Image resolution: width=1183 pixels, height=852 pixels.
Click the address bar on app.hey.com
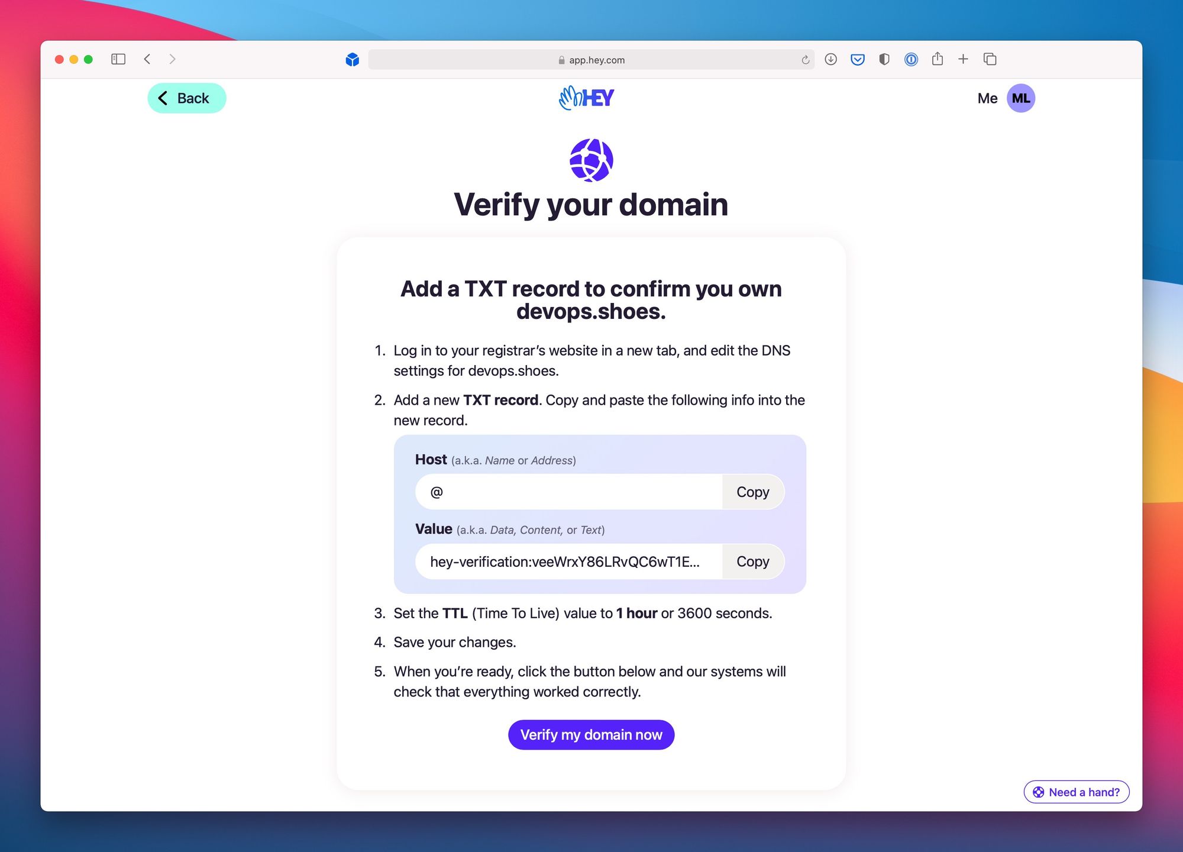[593, 58]
